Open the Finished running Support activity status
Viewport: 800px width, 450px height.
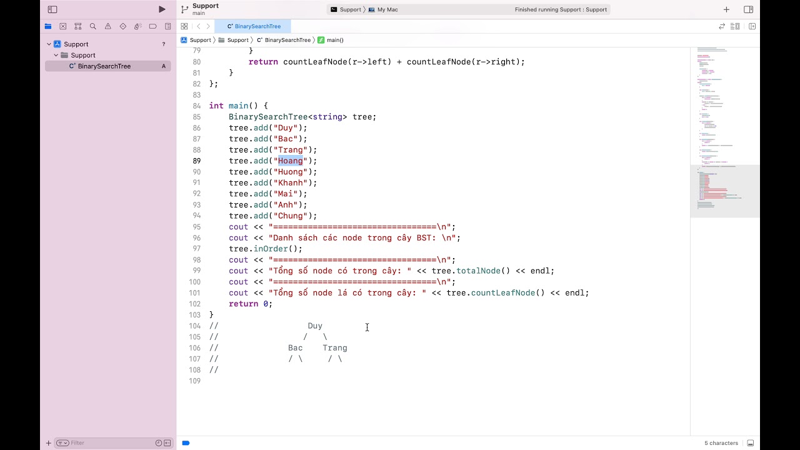[561, 9]
